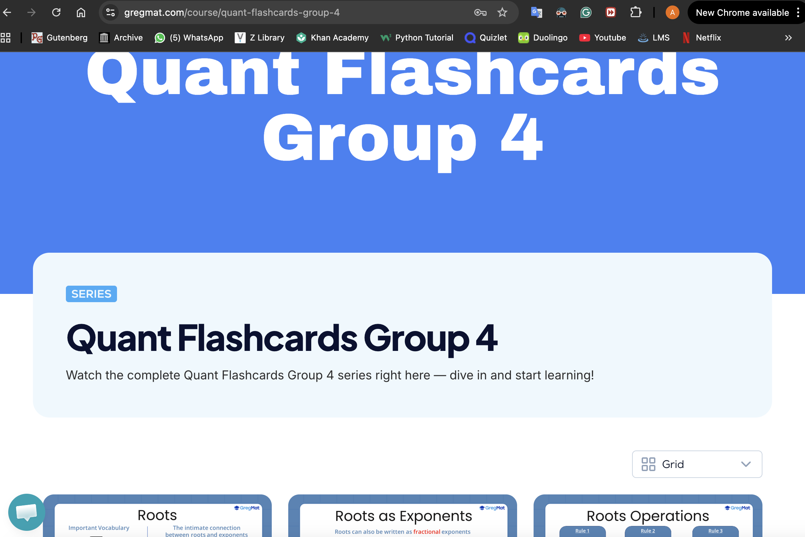Click the browser back arrow

coord(7,13)
